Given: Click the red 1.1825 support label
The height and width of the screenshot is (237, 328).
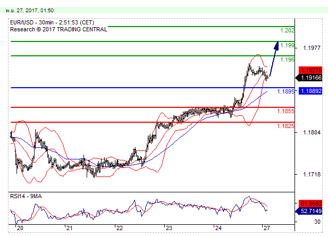Looking at the screenshot, I should tap(286, 126).
